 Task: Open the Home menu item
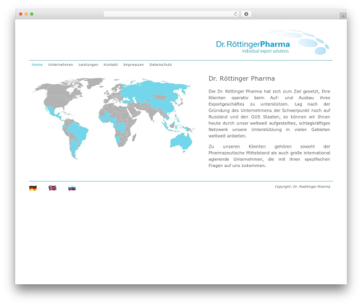pyautogui.click(x=37, y=64)
